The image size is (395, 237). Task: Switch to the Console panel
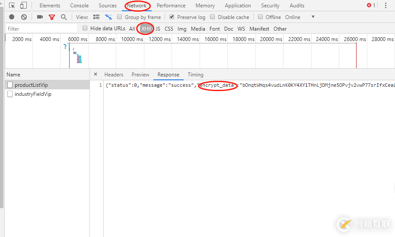pos(80,6)
